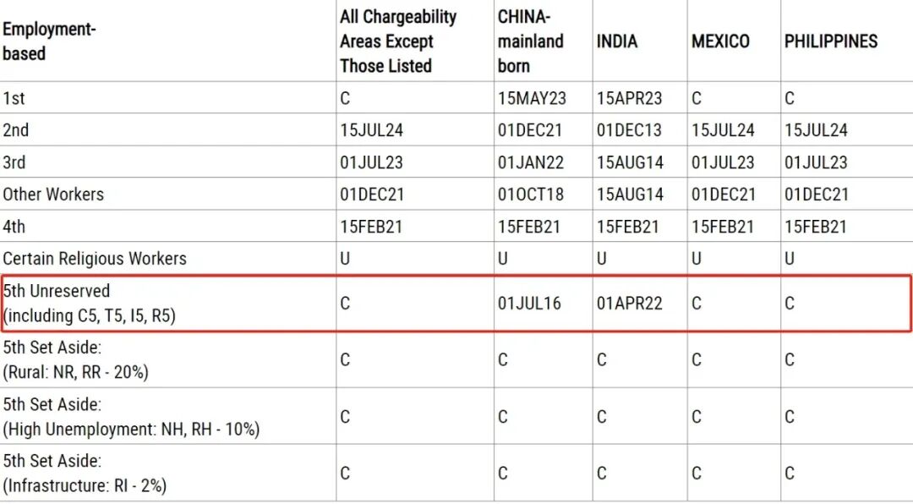
Task: Click the 01DEC13 date for India
Action: (630, 130)
